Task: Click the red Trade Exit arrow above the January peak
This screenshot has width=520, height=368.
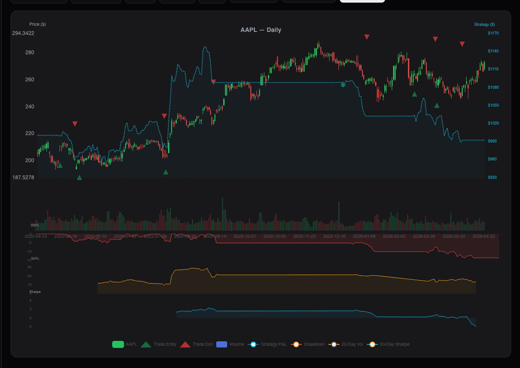Action: pyautogui.click(x=367, y=38)
